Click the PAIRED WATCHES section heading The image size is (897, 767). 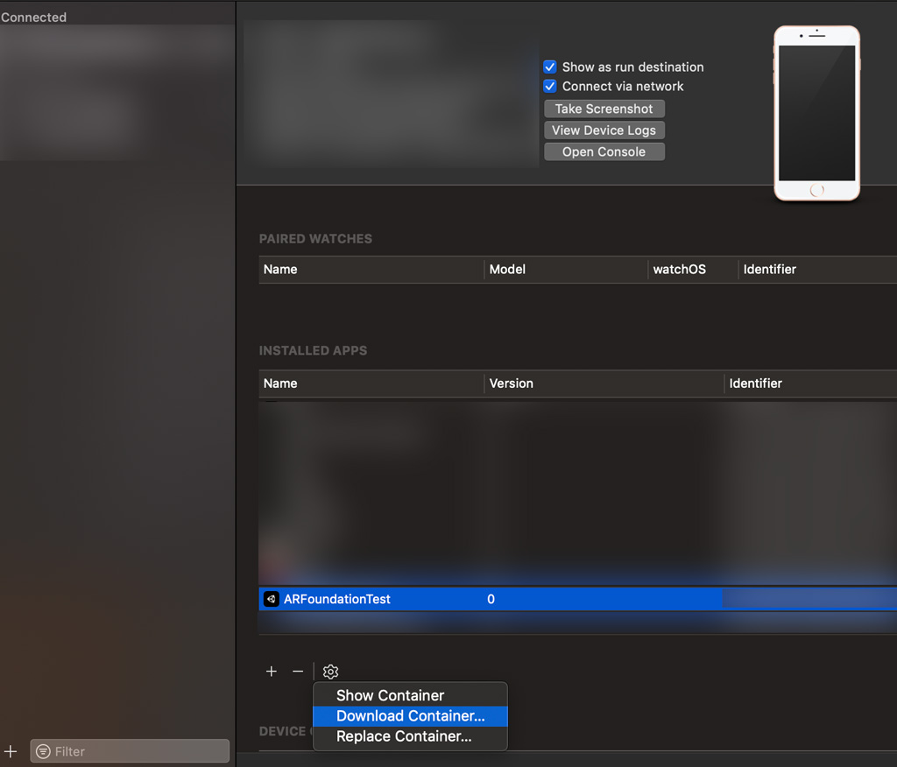[315, 239]
